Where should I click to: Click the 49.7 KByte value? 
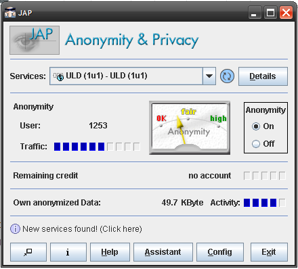pos(182,203)
